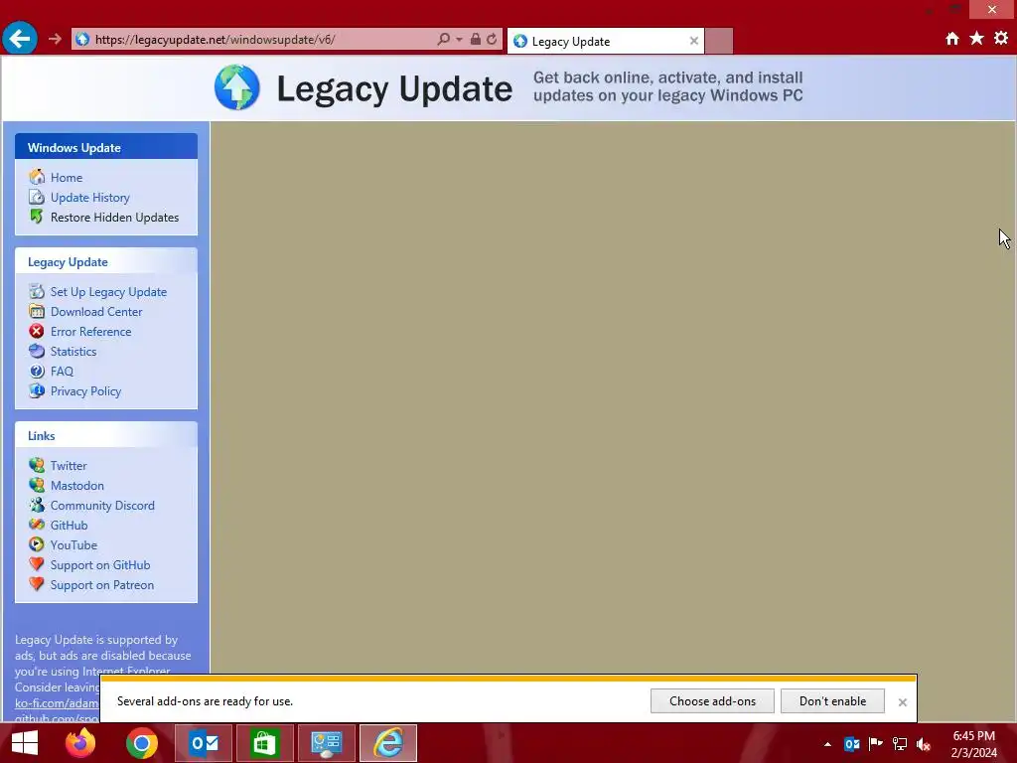Image resolution: width=1017 pixels, height=763 pixels.
Task: Click the Restore Hidden Updates icon
Action: 37,216
